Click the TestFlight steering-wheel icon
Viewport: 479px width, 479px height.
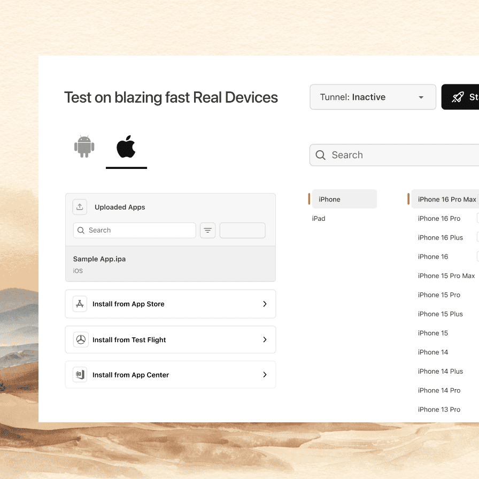[x=80, y=339]
